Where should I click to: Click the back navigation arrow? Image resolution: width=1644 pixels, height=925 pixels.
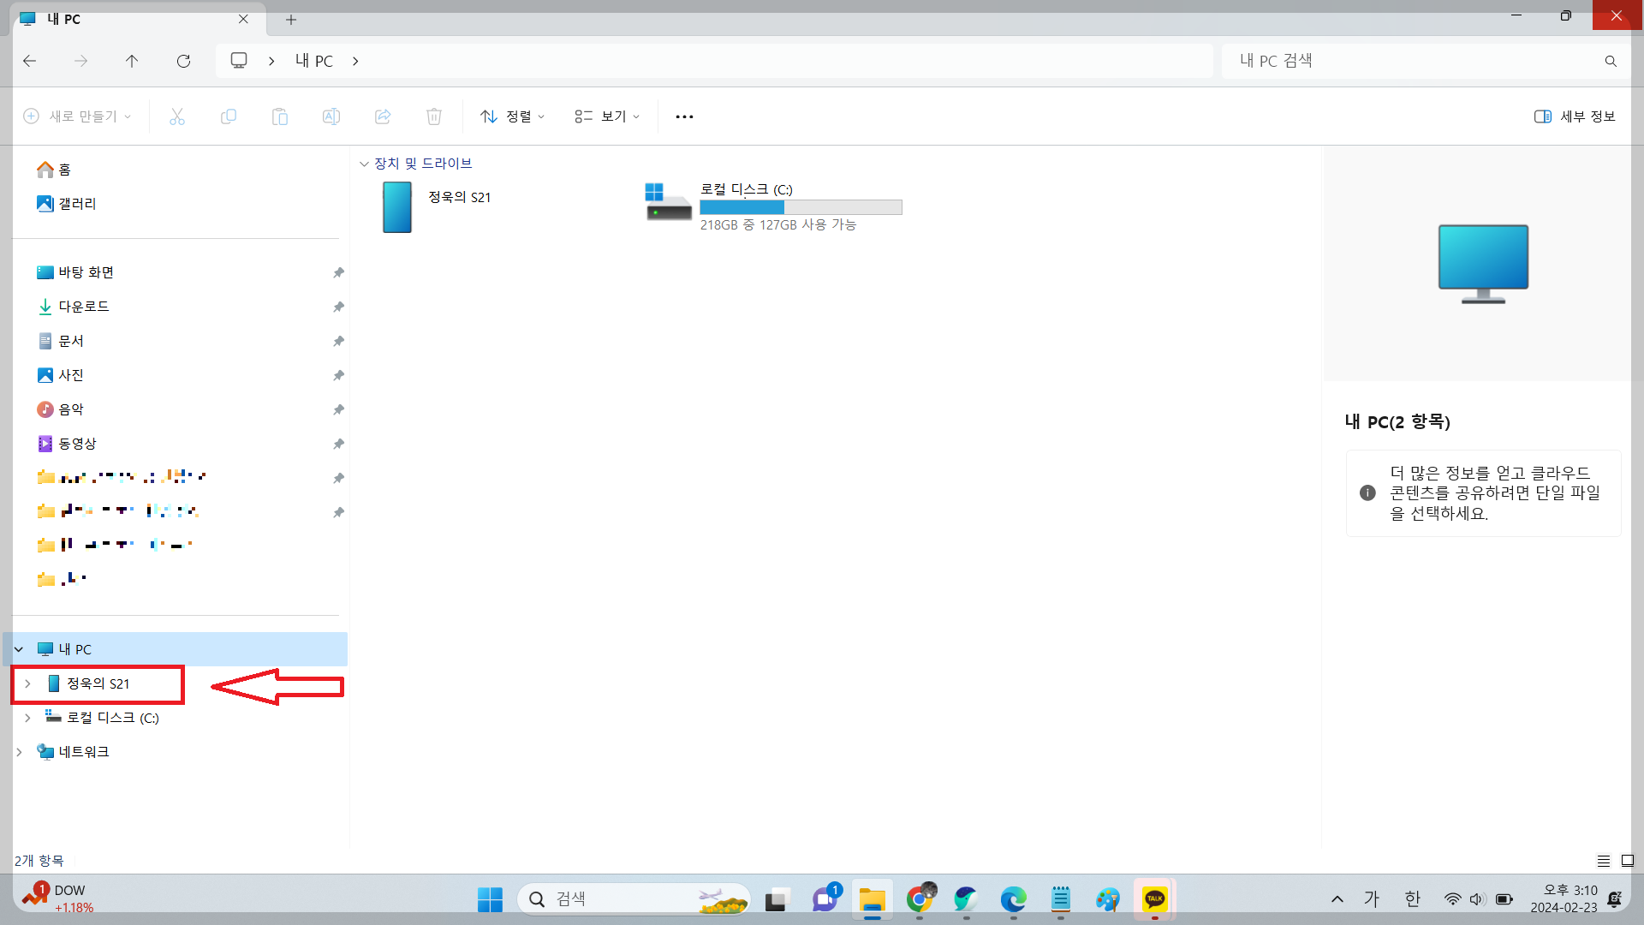pos(30,61)
